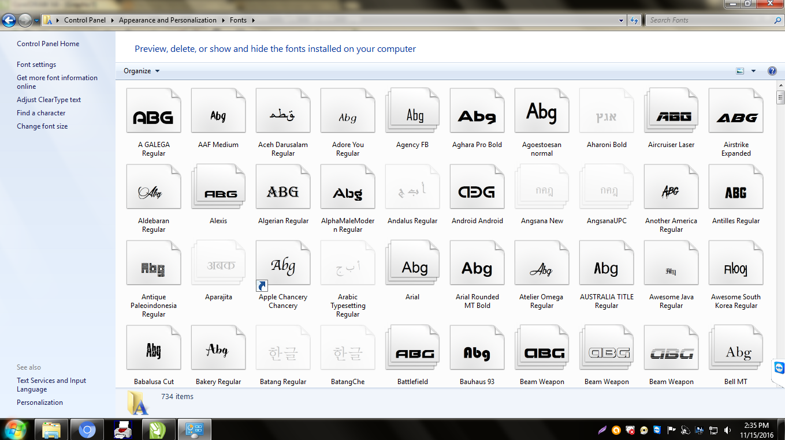Go to Control Panel in breadcrumb
The width and height of the screenshot is (785, 440).
(85, 20)
